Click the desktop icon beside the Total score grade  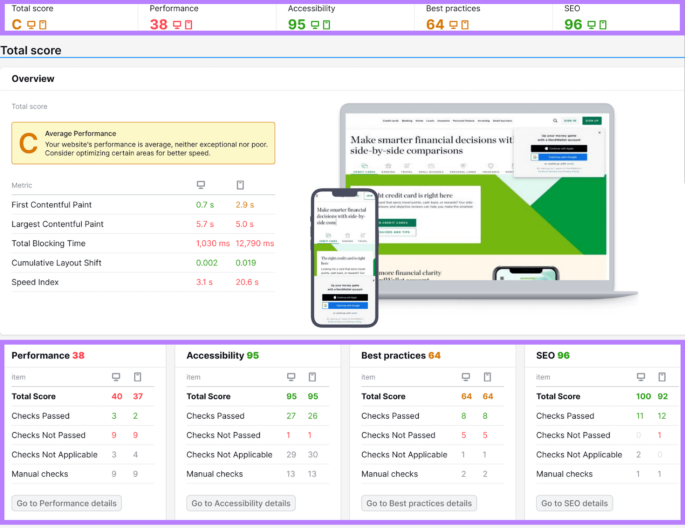pyautogui.click(x=31, y=25)
